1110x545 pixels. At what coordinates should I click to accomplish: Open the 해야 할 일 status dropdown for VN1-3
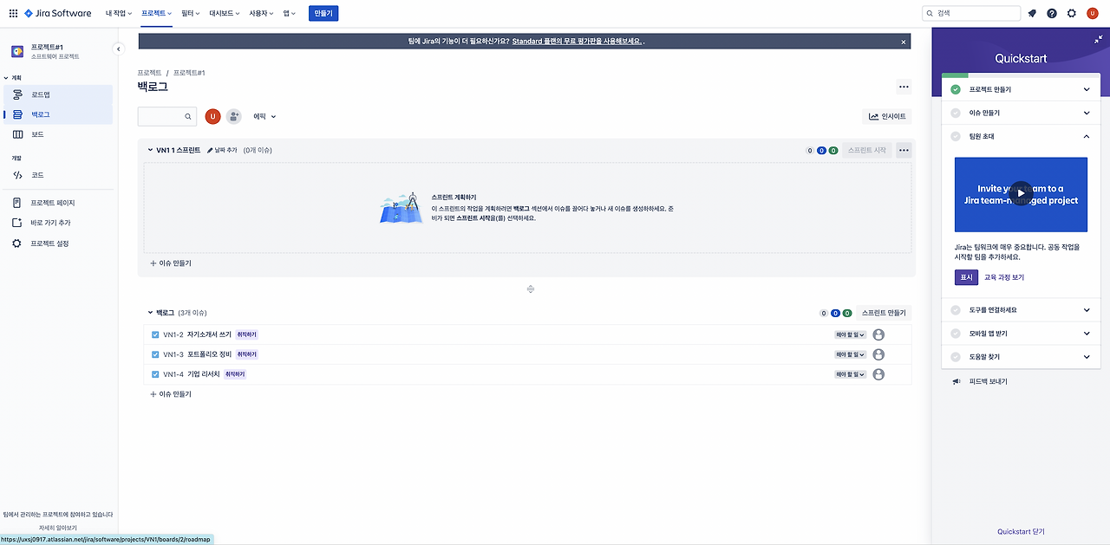point(850,354)
